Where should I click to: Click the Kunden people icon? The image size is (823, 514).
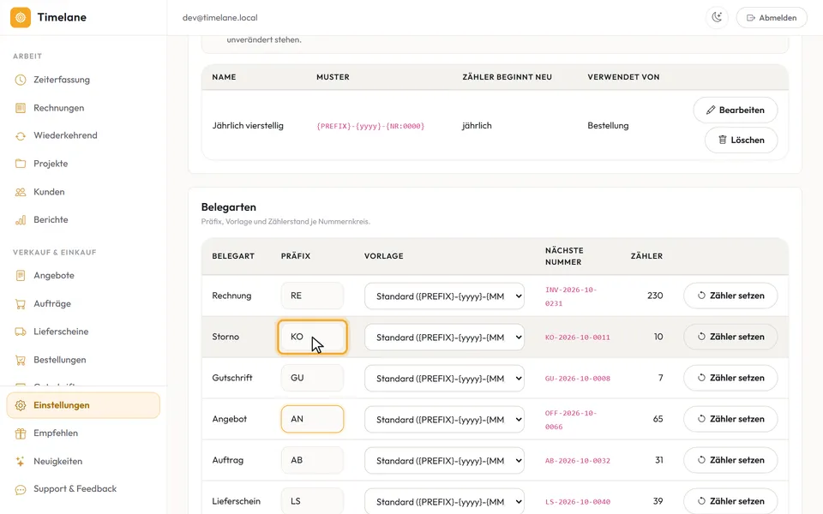(21, 192)
